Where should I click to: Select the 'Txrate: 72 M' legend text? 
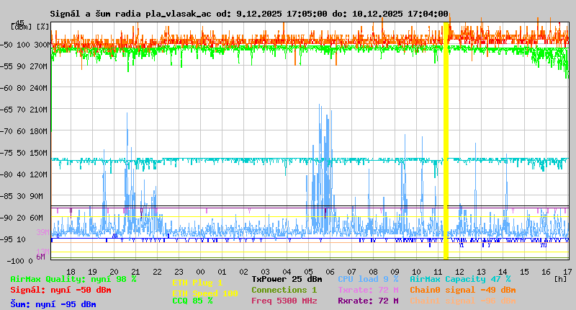pos(367,290)
